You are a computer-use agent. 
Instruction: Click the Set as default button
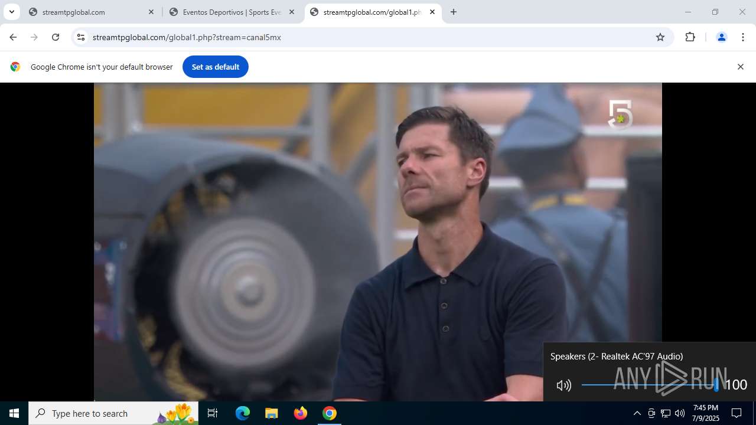pyautogui.click(x=216, y=67)
